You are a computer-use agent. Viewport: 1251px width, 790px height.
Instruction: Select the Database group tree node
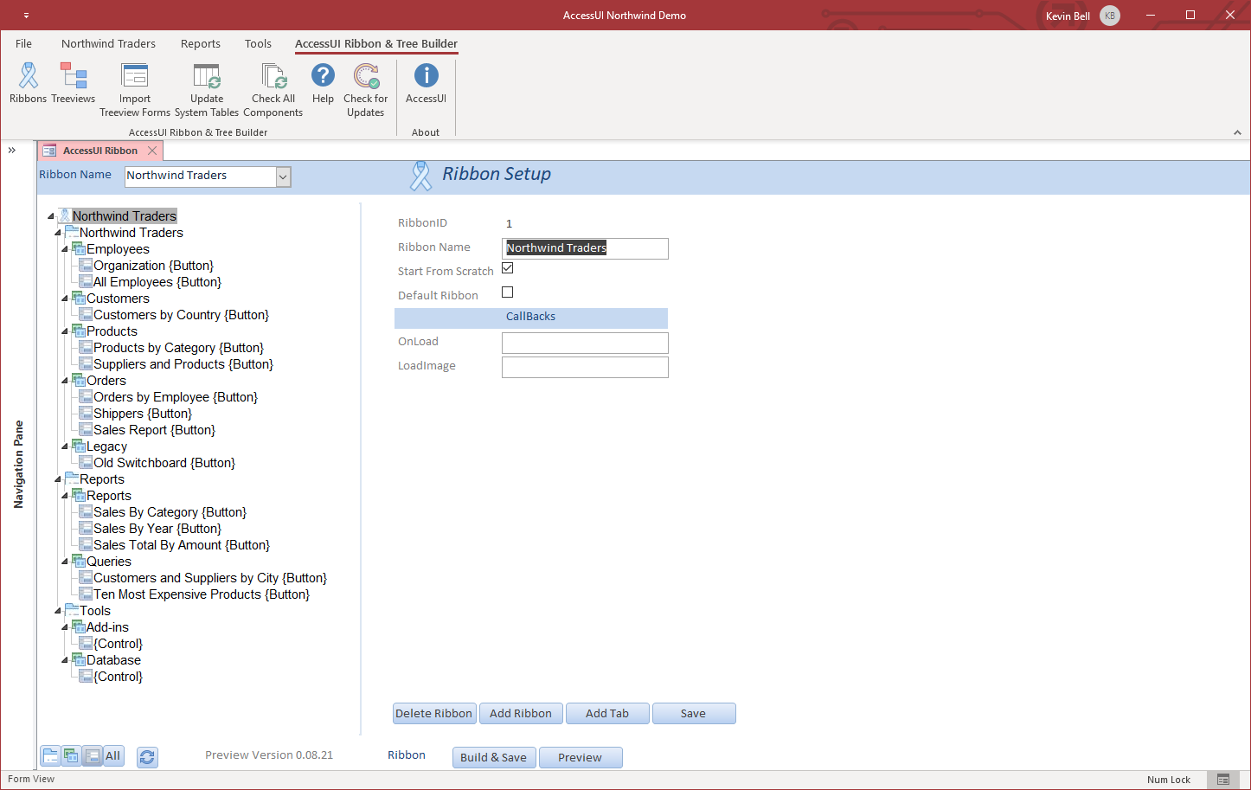pyautogui.click(x=113, y=660)
